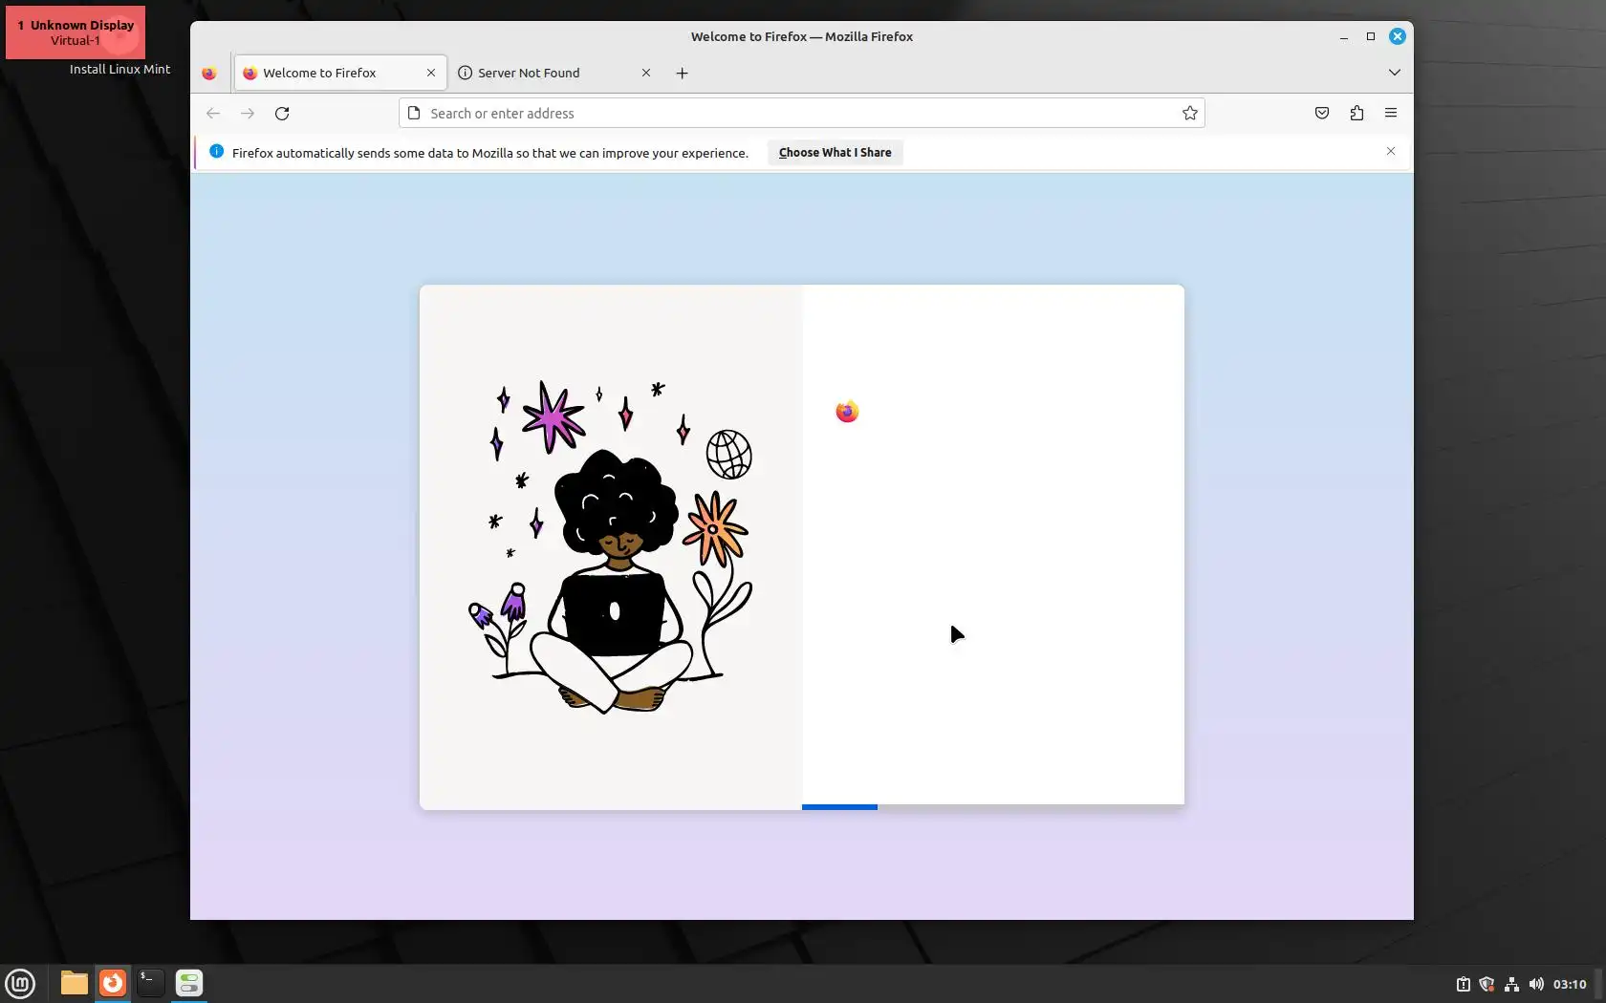Maximize the Firefox window
Image resolution: width=1606 pixels, height=1003 pixels.
[x=1371, y=36]
